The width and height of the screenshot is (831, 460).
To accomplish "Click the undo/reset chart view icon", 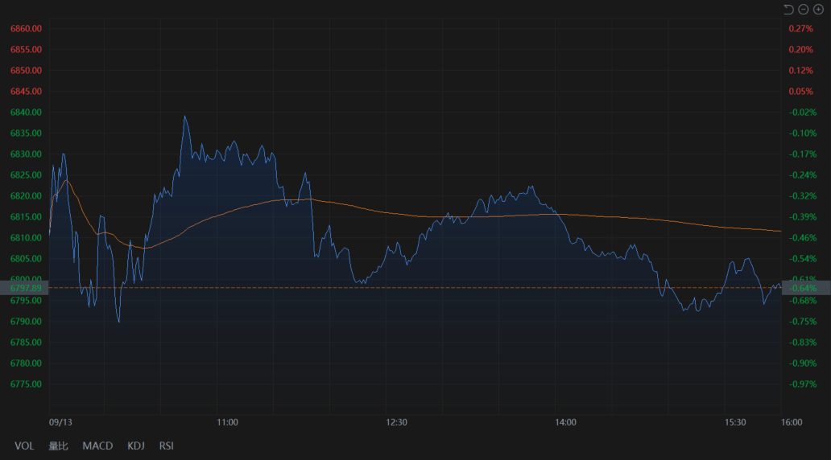I will [x=788, y=9].
